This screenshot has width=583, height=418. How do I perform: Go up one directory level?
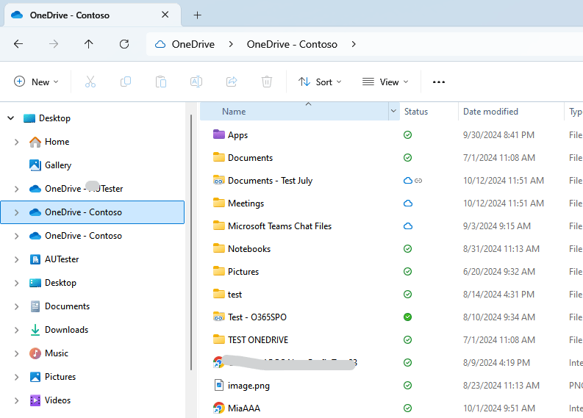[89, 44]
